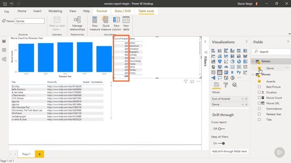Check the Release Year field
The height and width of the screenshot is (163, 291).
click(259, 114)
